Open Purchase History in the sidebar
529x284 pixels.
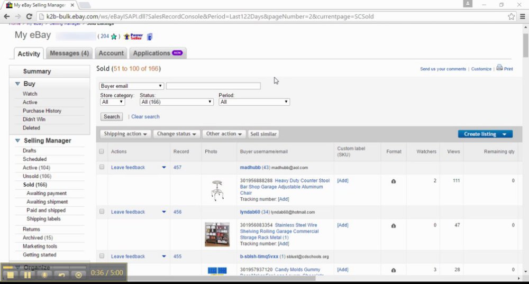(x=42, y=111)
